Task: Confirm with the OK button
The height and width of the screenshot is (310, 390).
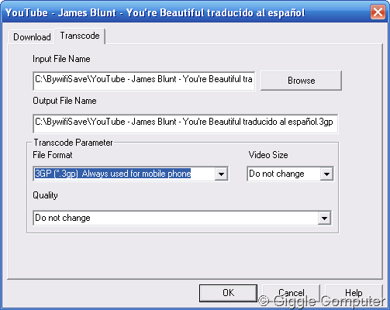Action: tap(228, 293)
